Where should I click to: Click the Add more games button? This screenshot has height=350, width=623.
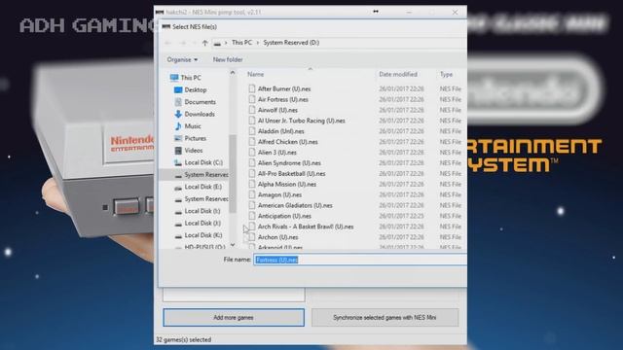tap(234, 318)
